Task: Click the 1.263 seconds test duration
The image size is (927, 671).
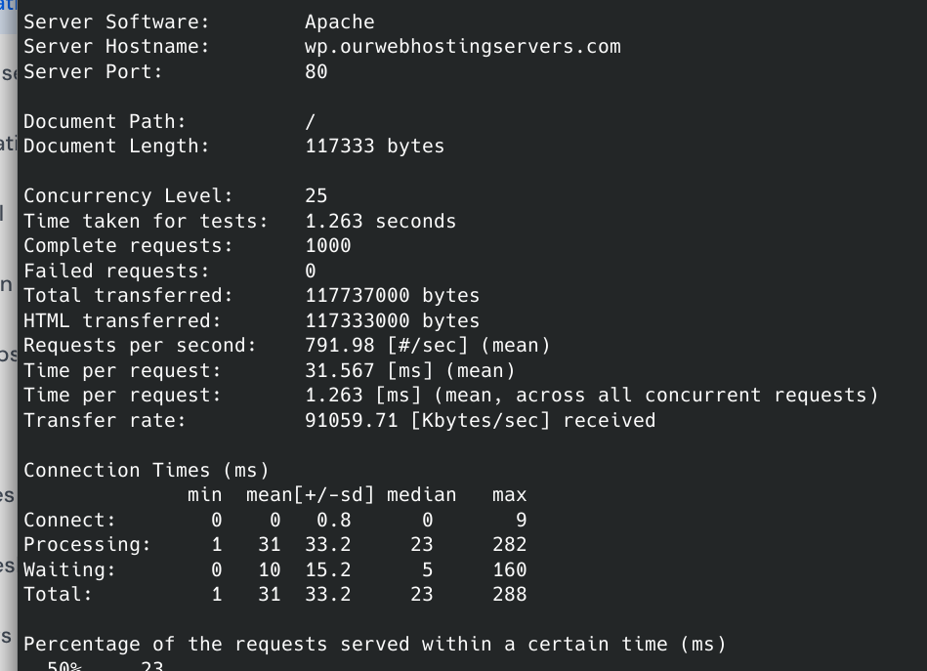Action: pos(380,221)
